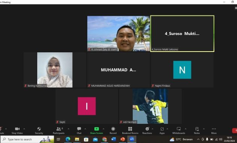Screen dimensions: 237x143
Task: Click the Stop Video camera button
Action: (17, 131)
